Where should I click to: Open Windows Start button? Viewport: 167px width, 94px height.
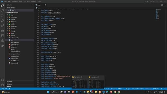pyautogui.click(x=48, y=92)
